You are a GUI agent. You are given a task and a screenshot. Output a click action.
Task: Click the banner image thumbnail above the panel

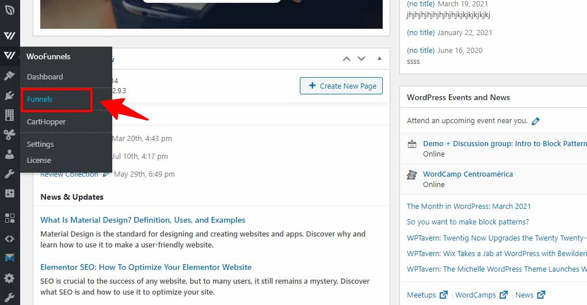pyautogui.click(x=212, y=14)
